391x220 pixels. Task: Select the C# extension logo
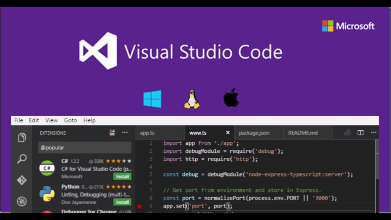tap(47, 168)
